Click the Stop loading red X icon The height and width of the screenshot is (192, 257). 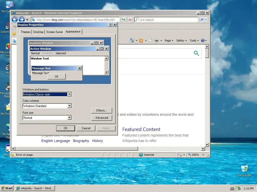click(x=130, y=19)
